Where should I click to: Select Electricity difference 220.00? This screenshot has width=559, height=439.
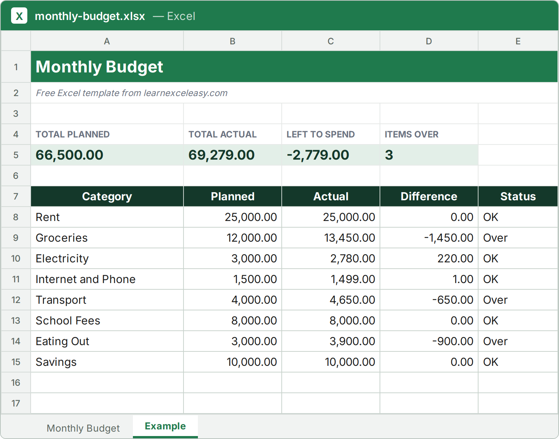coord(429,258)
